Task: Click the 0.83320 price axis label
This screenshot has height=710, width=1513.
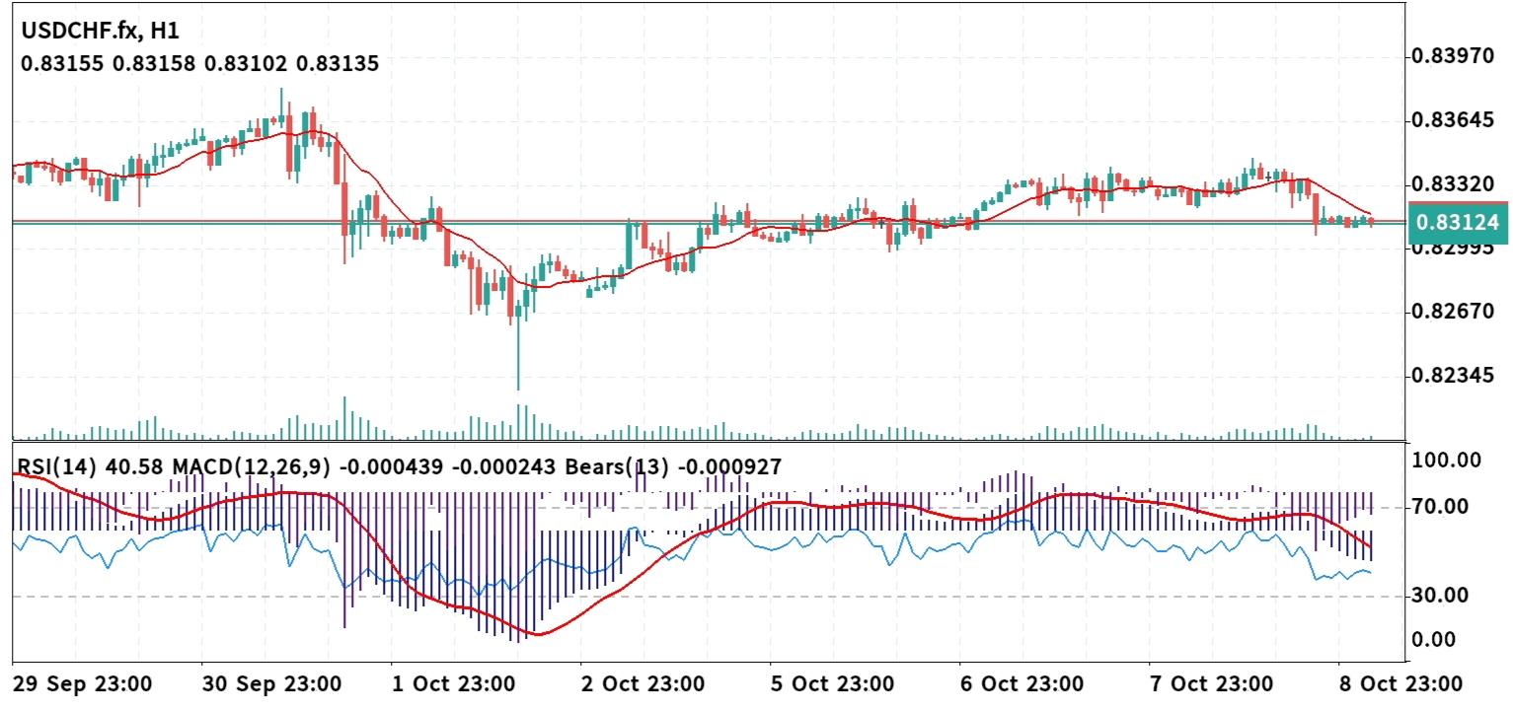Action: 1454,184
